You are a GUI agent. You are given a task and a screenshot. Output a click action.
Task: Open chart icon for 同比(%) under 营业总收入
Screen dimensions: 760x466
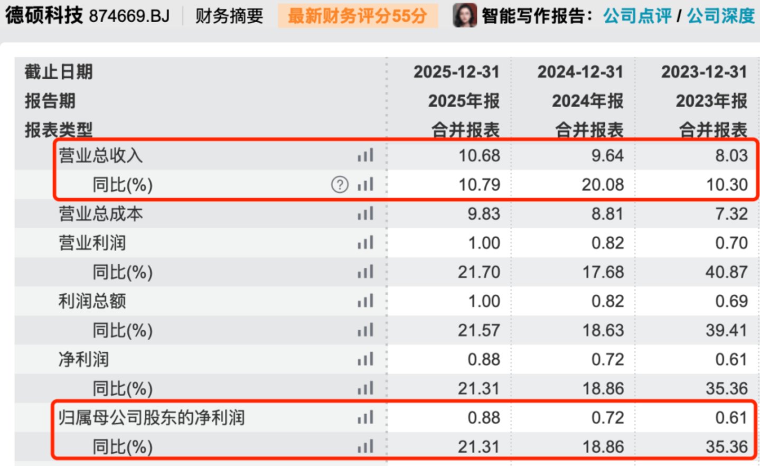coord(365,184)
